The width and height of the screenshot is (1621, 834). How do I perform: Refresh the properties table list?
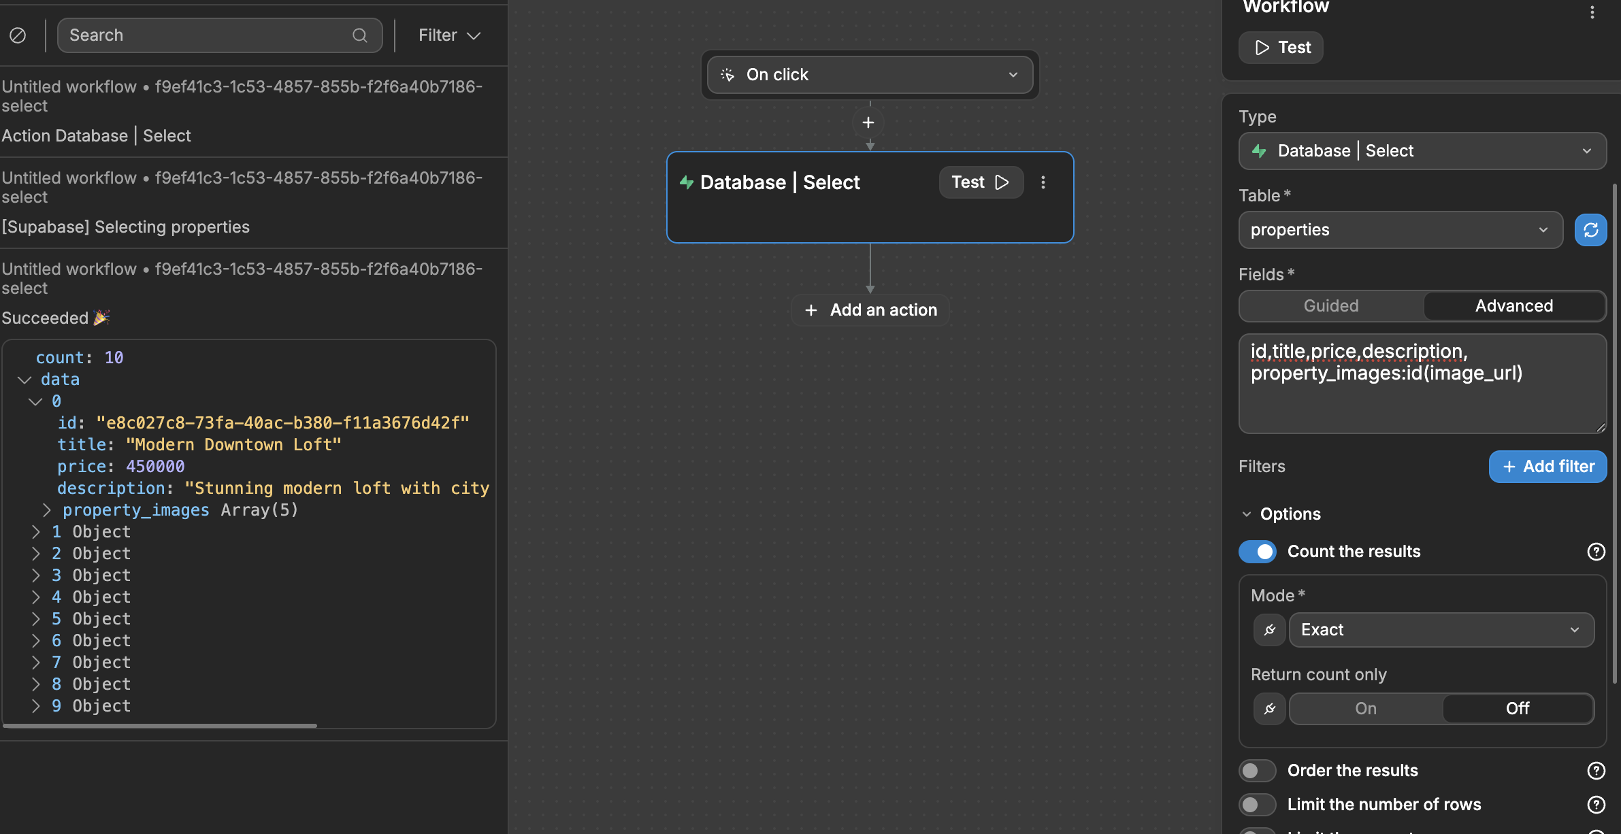tap(1590, 230)
